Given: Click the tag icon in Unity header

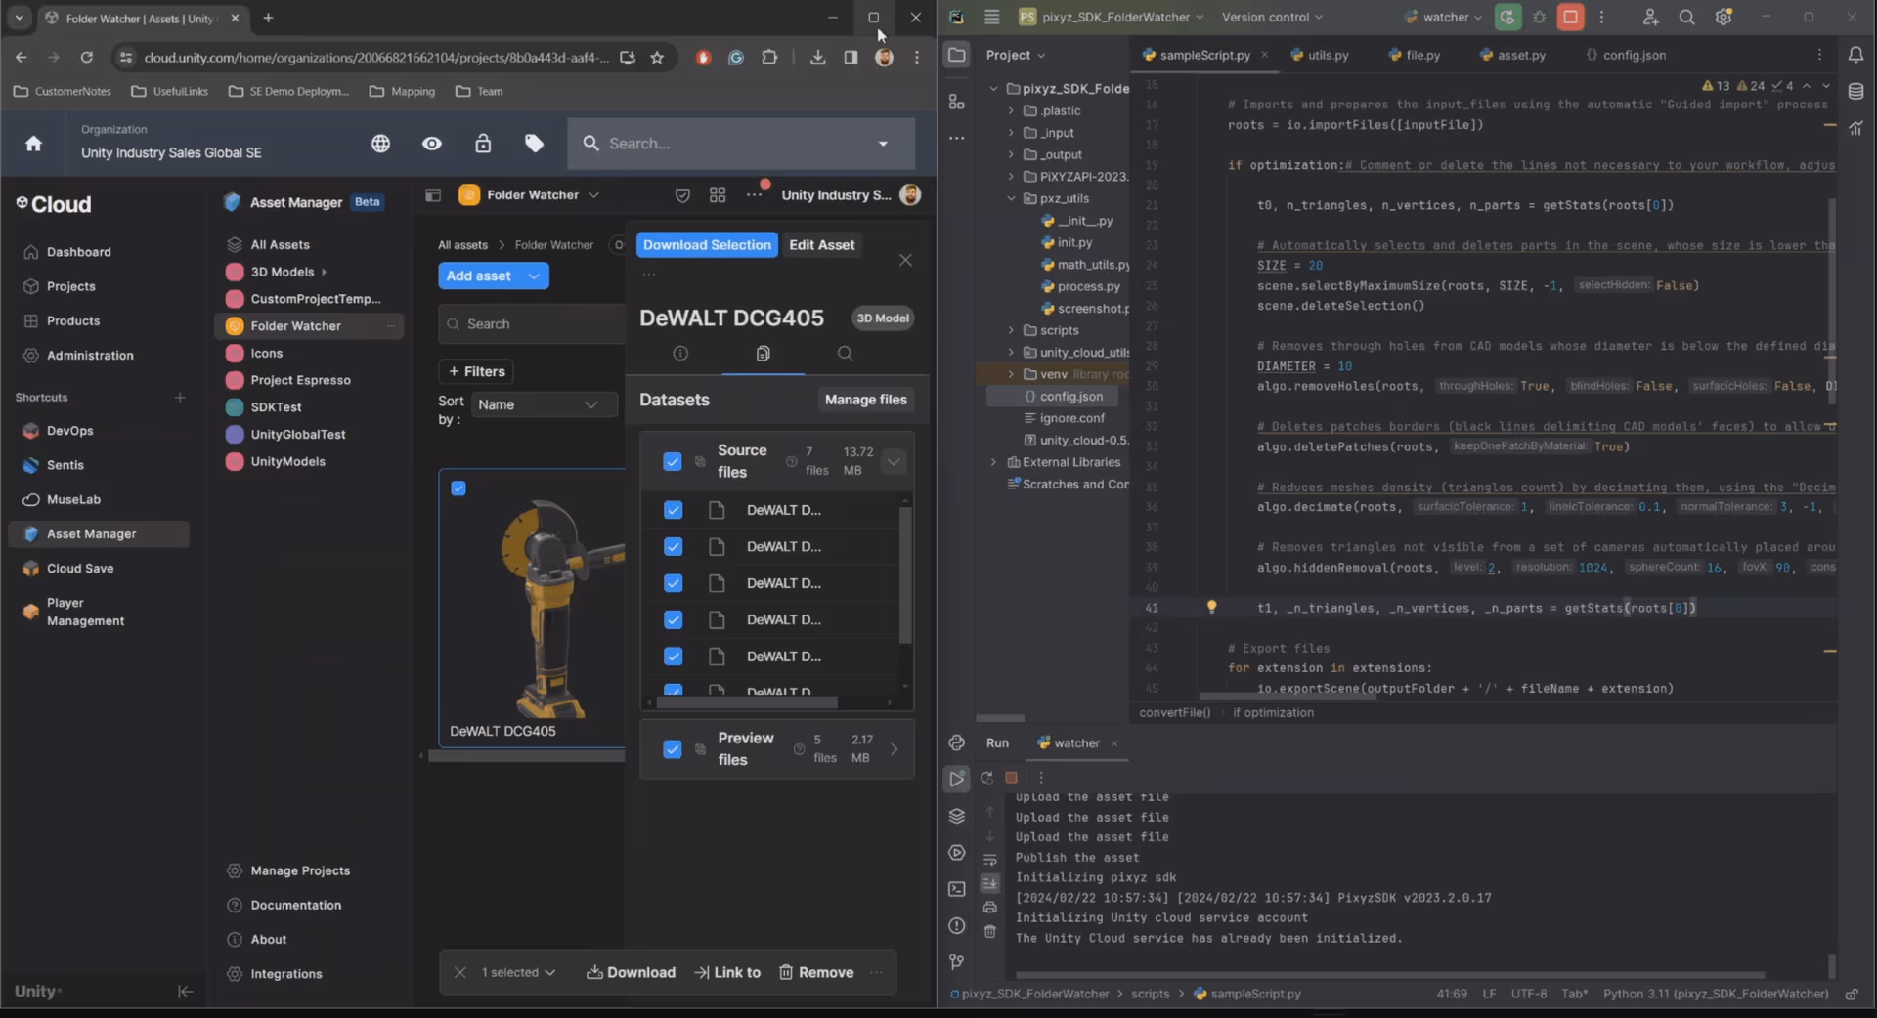Looking at the screenshot, I should click(534, 144).
